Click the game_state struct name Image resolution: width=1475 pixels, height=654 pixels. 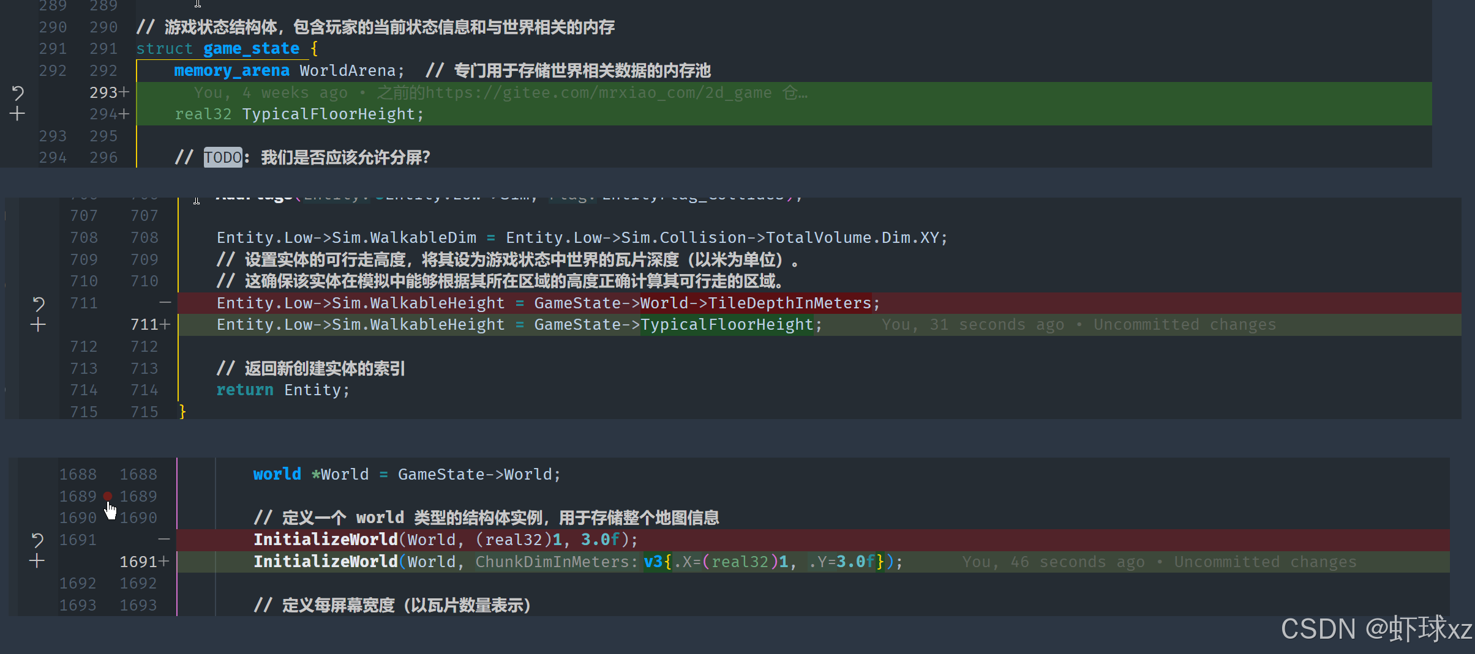pos(251,48)
